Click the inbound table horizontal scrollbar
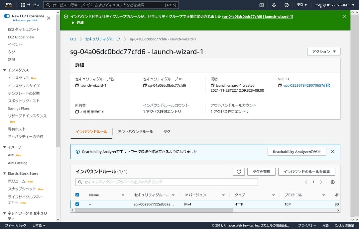The image size is (359, 229). click(154, 210)
